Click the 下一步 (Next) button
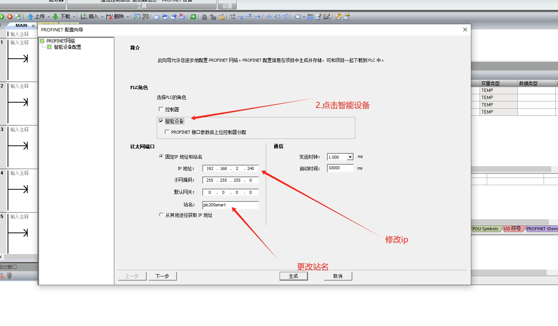558x326 pixels. [x=162, y=276]
